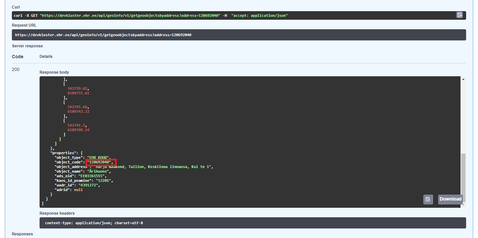
Task: Click the properties key in the JSON output
Action: tap(64, 153)
